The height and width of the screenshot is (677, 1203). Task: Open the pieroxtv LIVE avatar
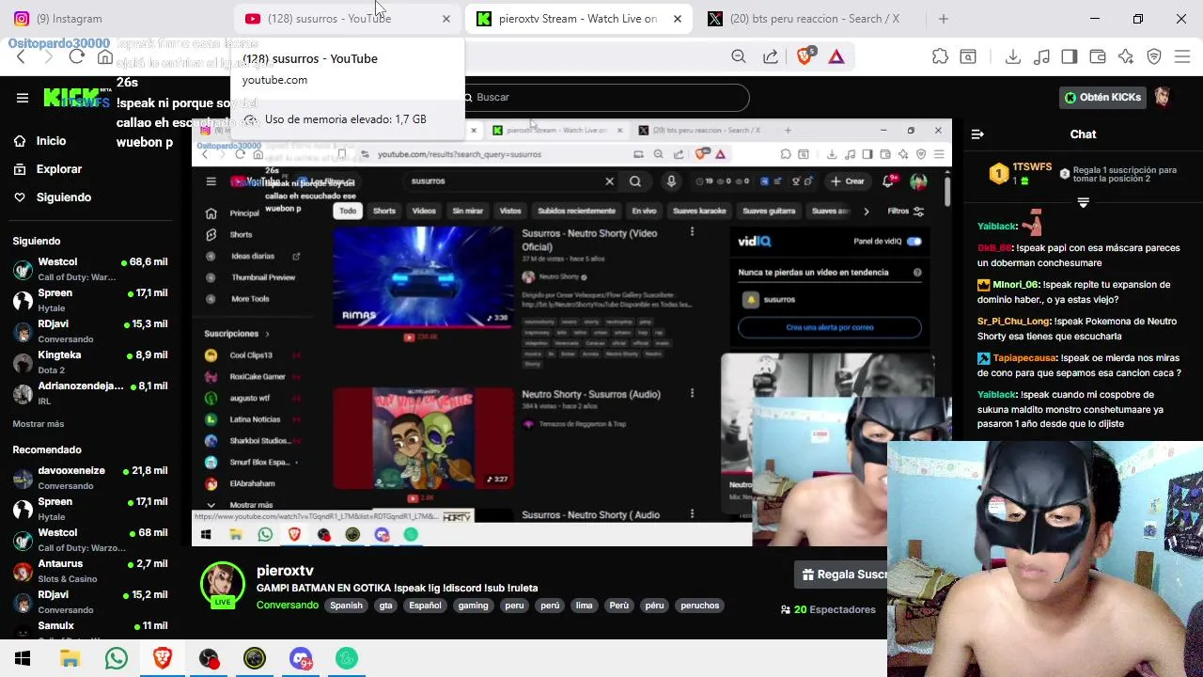223,585
